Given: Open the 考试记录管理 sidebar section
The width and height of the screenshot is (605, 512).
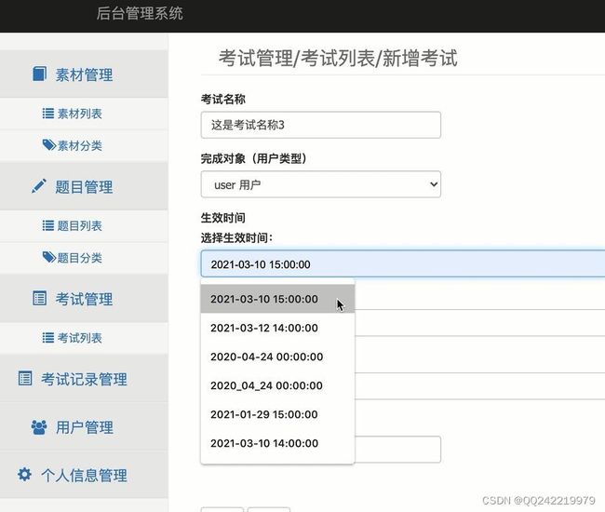Looking at the screenshot, I should [84, 379].
